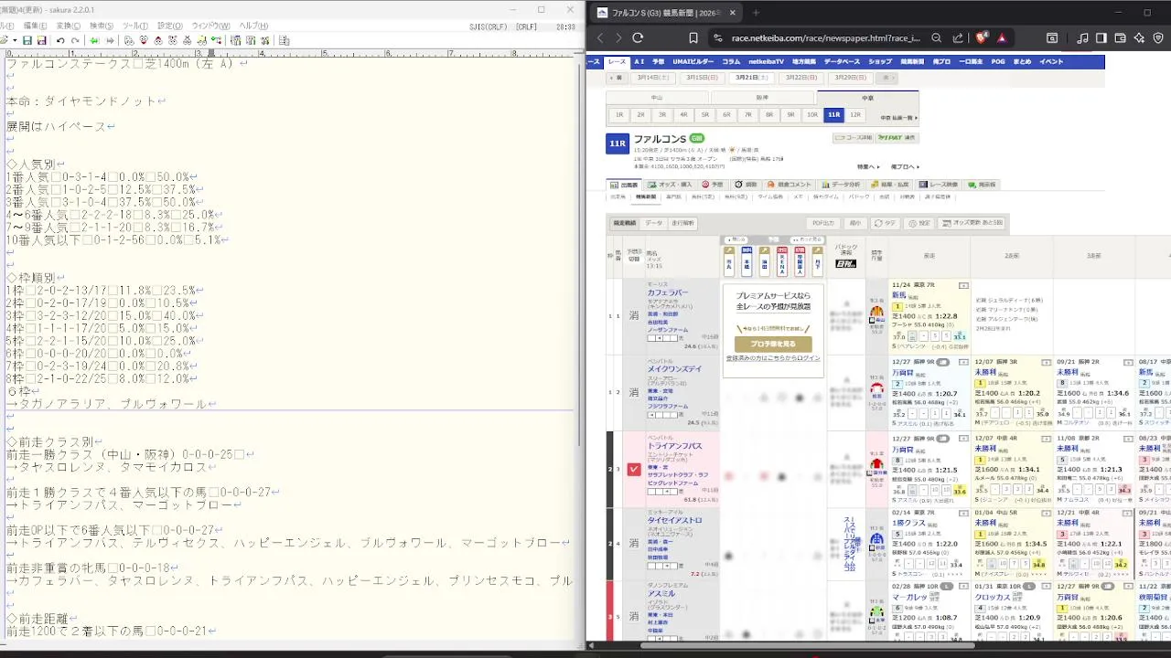This screenshot has width=1171, height=658.
Task: Open 設定(O) menu in sakura
Action: point(170,26)
